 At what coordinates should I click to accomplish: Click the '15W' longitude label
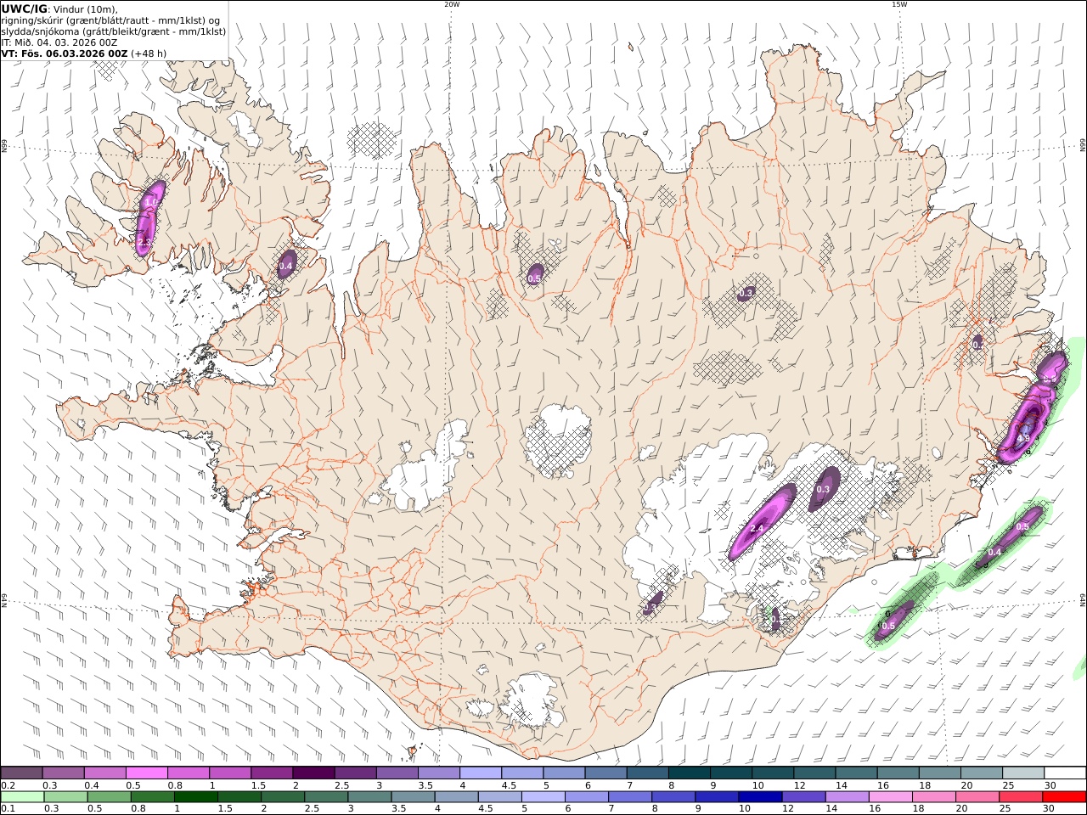coord(899,4)
